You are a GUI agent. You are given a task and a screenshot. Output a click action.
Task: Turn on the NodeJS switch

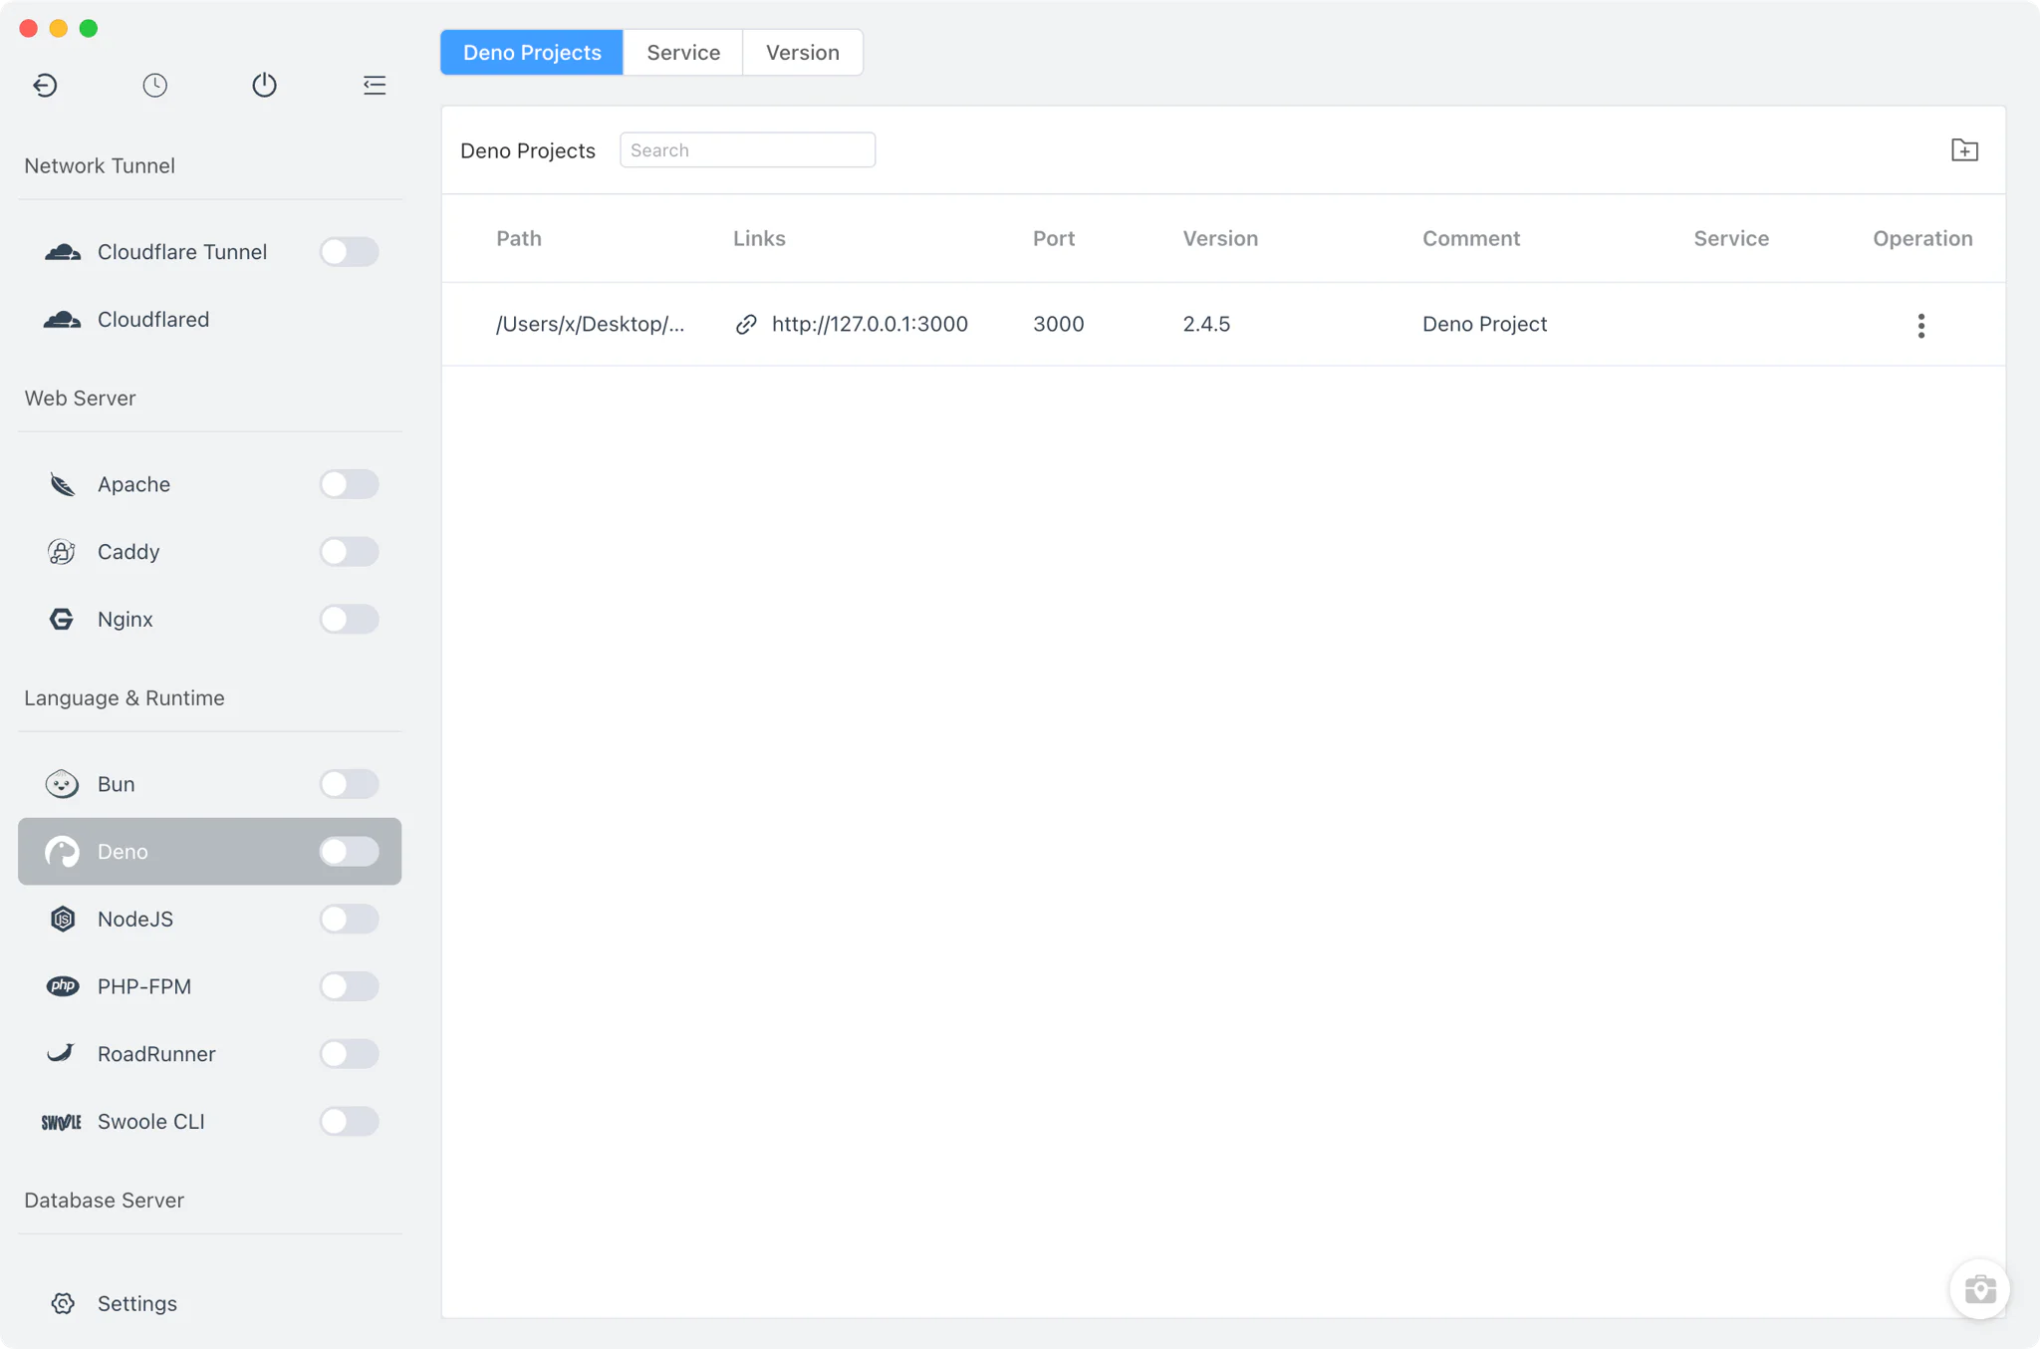click(349, 919)
